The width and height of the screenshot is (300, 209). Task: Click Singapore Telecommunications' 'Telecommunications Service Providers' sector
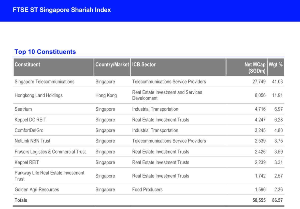[x=169, y=82]
